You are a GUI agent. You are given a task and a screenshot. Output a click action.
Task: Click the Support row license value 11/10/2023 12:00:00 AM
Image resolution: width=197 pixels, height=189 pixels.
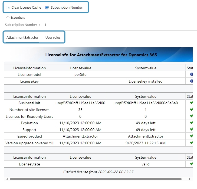(x=80, y=130)
